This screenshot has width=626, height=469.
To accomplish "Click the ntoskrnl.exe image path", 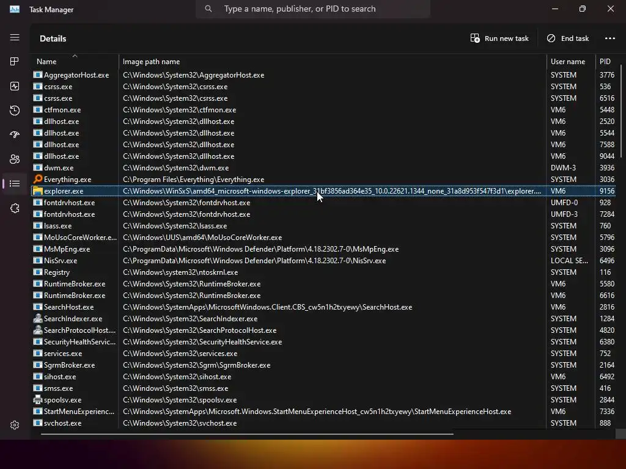I will (180, 272).
